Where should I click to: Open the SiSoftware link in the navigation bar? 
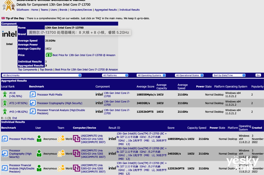tap(22, 10)
